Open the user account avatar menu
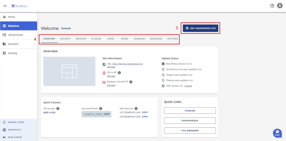Viewport: 286px width, 141px height. click(x=280, y=6)
